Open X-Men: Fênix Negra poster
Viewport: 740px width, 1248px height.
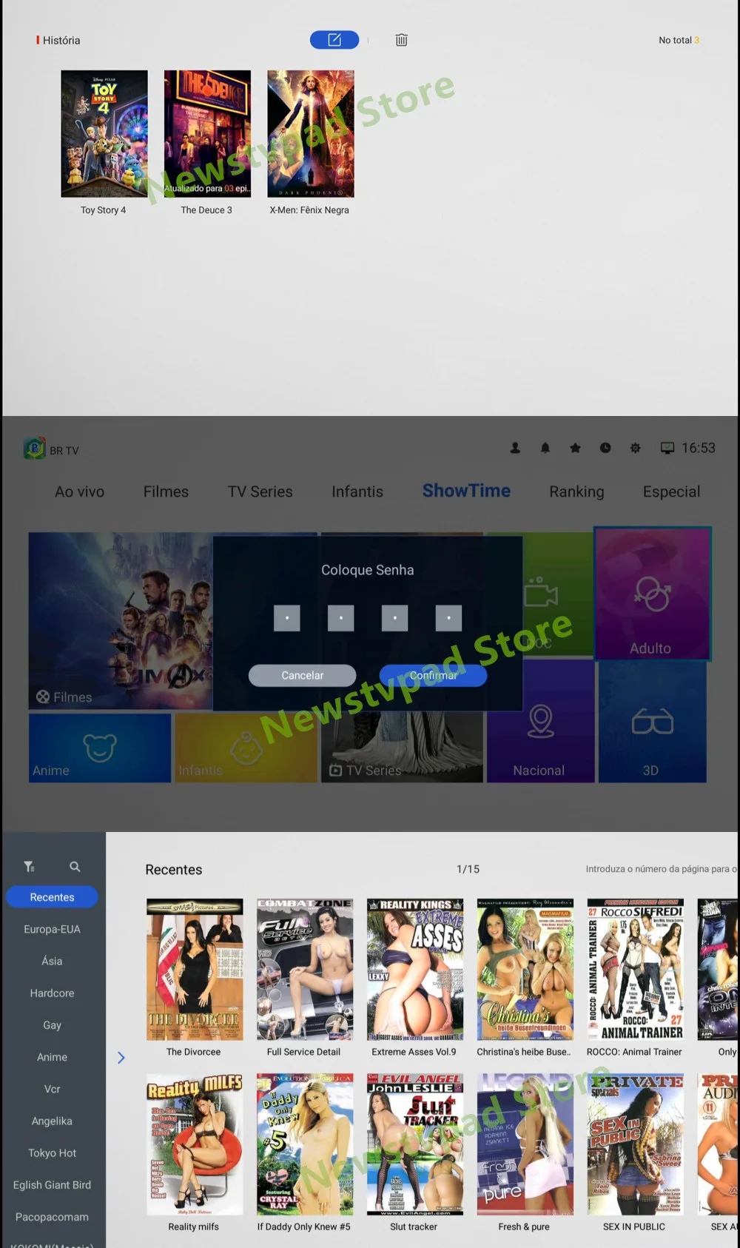point(311,134)
